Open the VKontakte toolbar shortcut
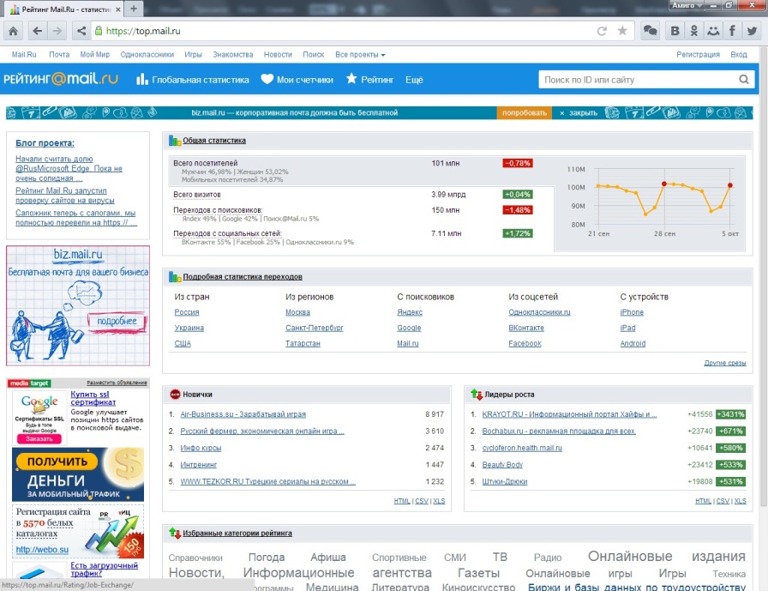The image size is (768, 591). (675, 31)
